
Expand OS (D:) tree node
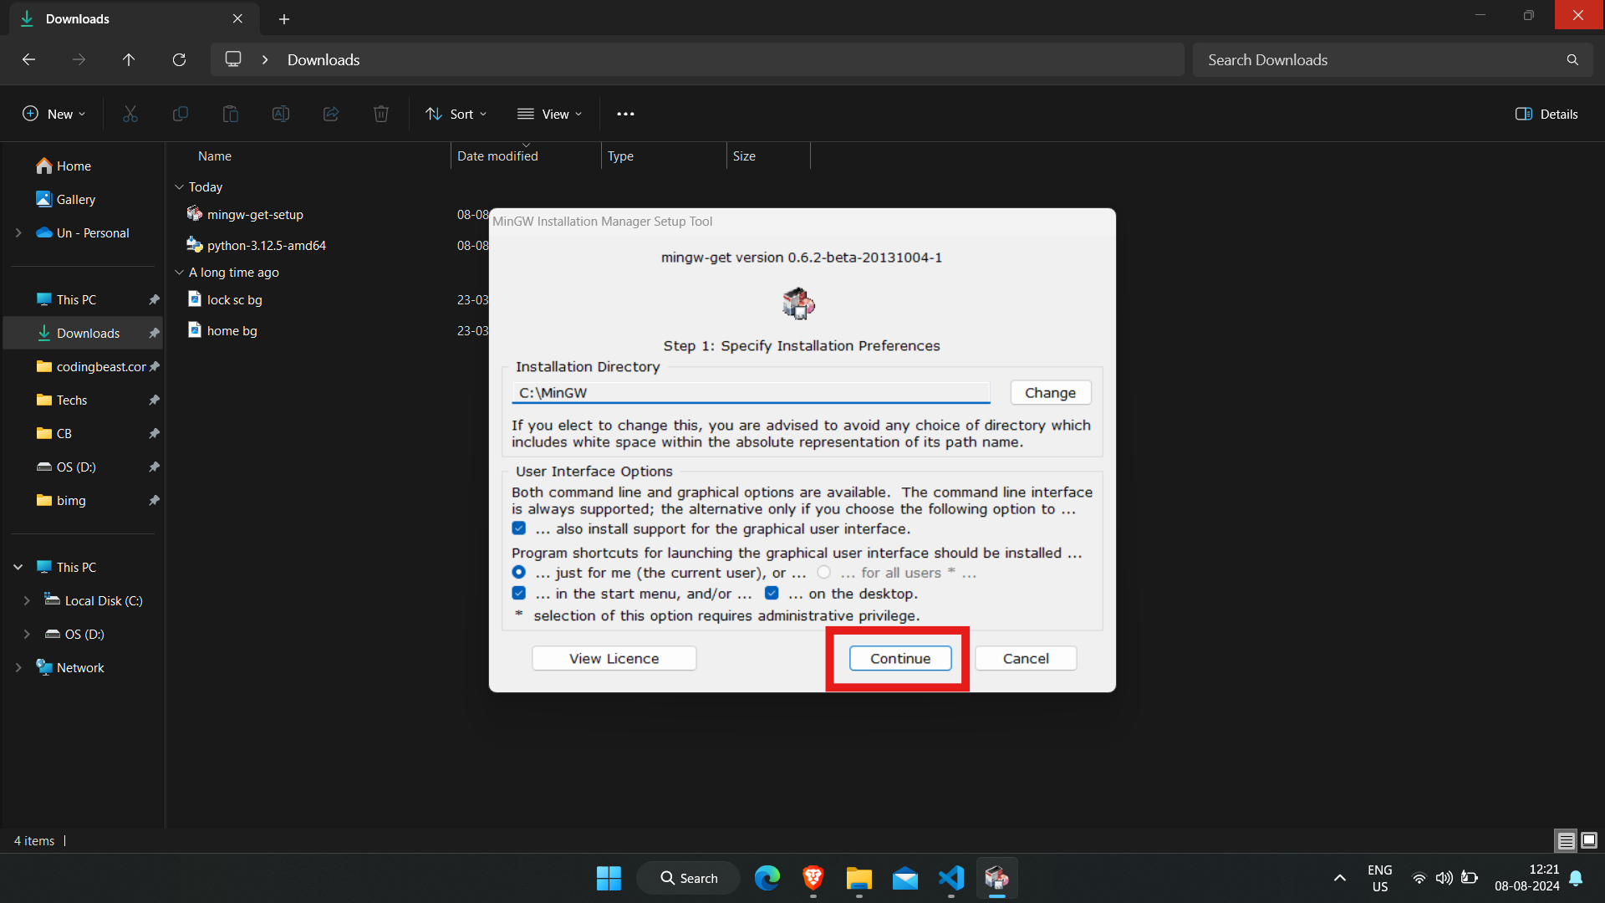tap(27, 634)
